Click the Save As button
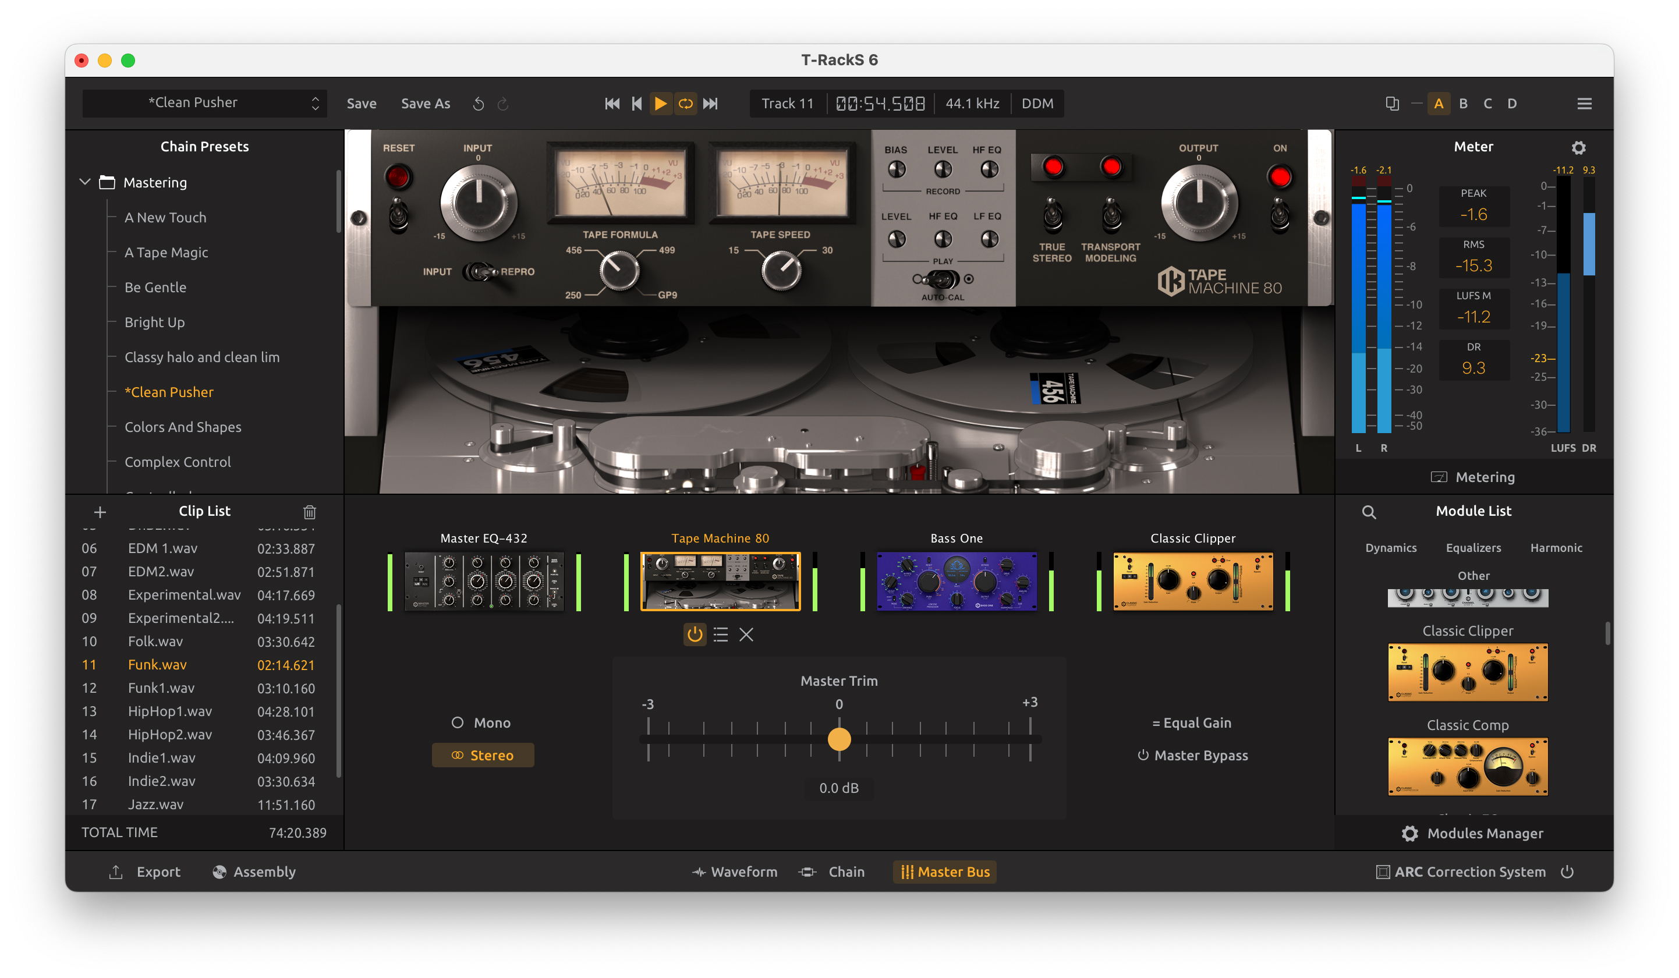The height and width of the screenshot is (978, 1679). [x=425, y=103]
